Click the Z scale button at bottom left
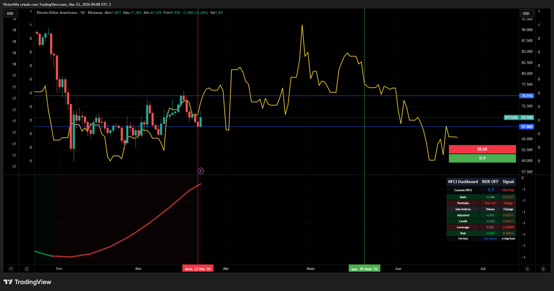Image resolution: width=554 pixels, height=291 pixels. click(27, 268)
